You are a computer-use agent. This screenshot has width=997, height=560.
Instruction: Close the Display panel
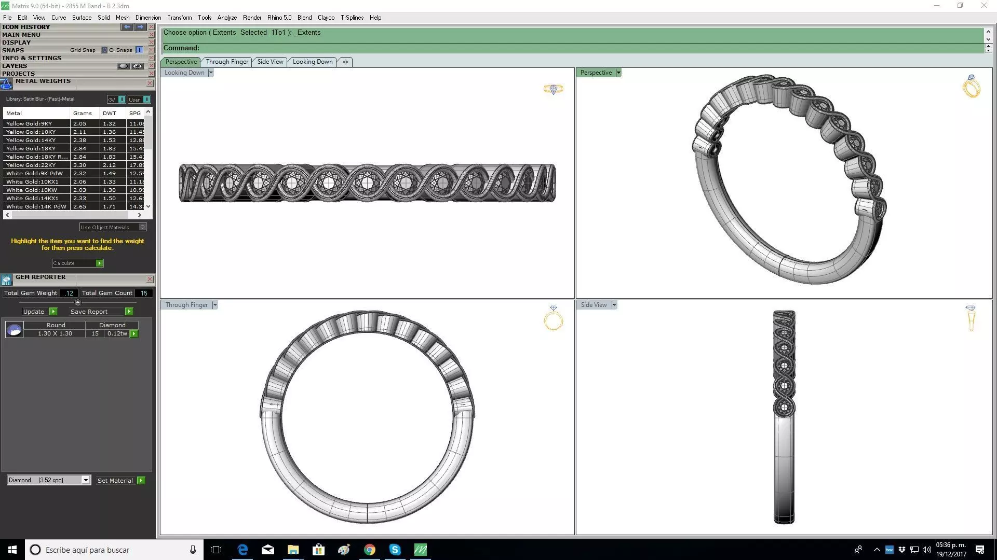(x=151, y=43)
